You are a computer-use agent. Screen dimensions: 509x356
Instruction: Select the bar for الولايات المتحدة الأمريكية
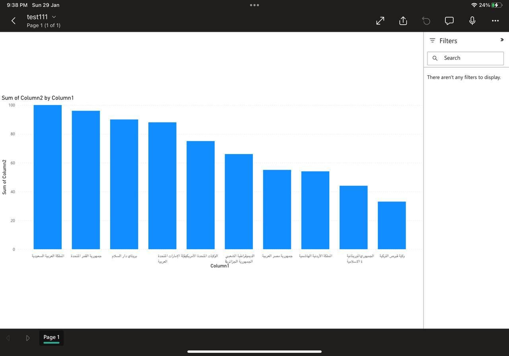tap(200, 195)
